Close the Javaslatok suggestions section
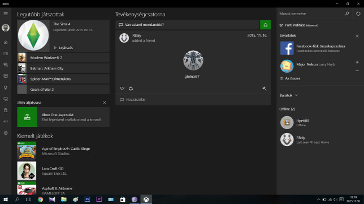364x204 pixels. coord(357,36)
